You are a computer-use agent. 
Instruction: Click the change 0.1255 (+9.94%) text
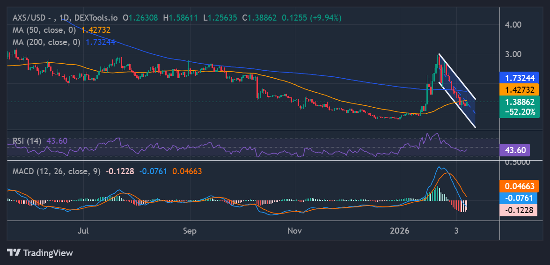point(311,17)
